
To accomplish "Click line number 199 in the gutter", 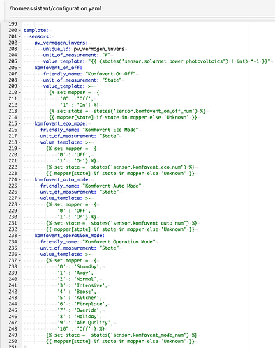I will [x=13, y=24].
